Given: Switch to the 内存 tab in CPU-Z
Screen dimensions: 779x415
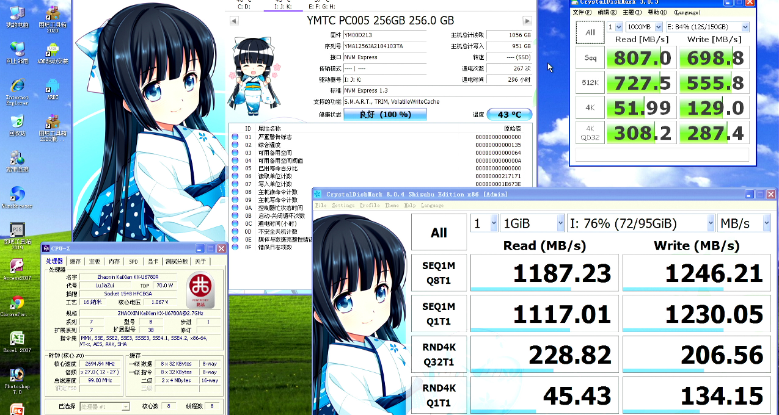Looking at the screenshot, I should tap(114, 262).
